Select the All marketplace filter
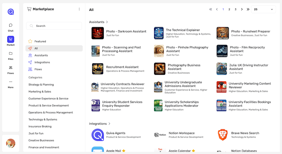The width and height of the screenshot is (282, 154). click(54, 48)
